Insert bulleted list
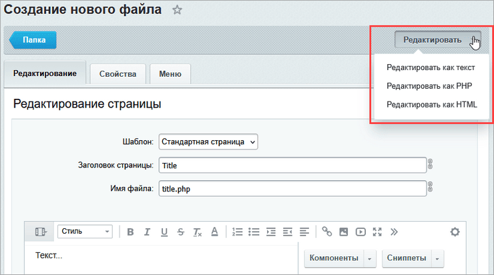Screen dimensions: 494x275 (x=254, y=232)
